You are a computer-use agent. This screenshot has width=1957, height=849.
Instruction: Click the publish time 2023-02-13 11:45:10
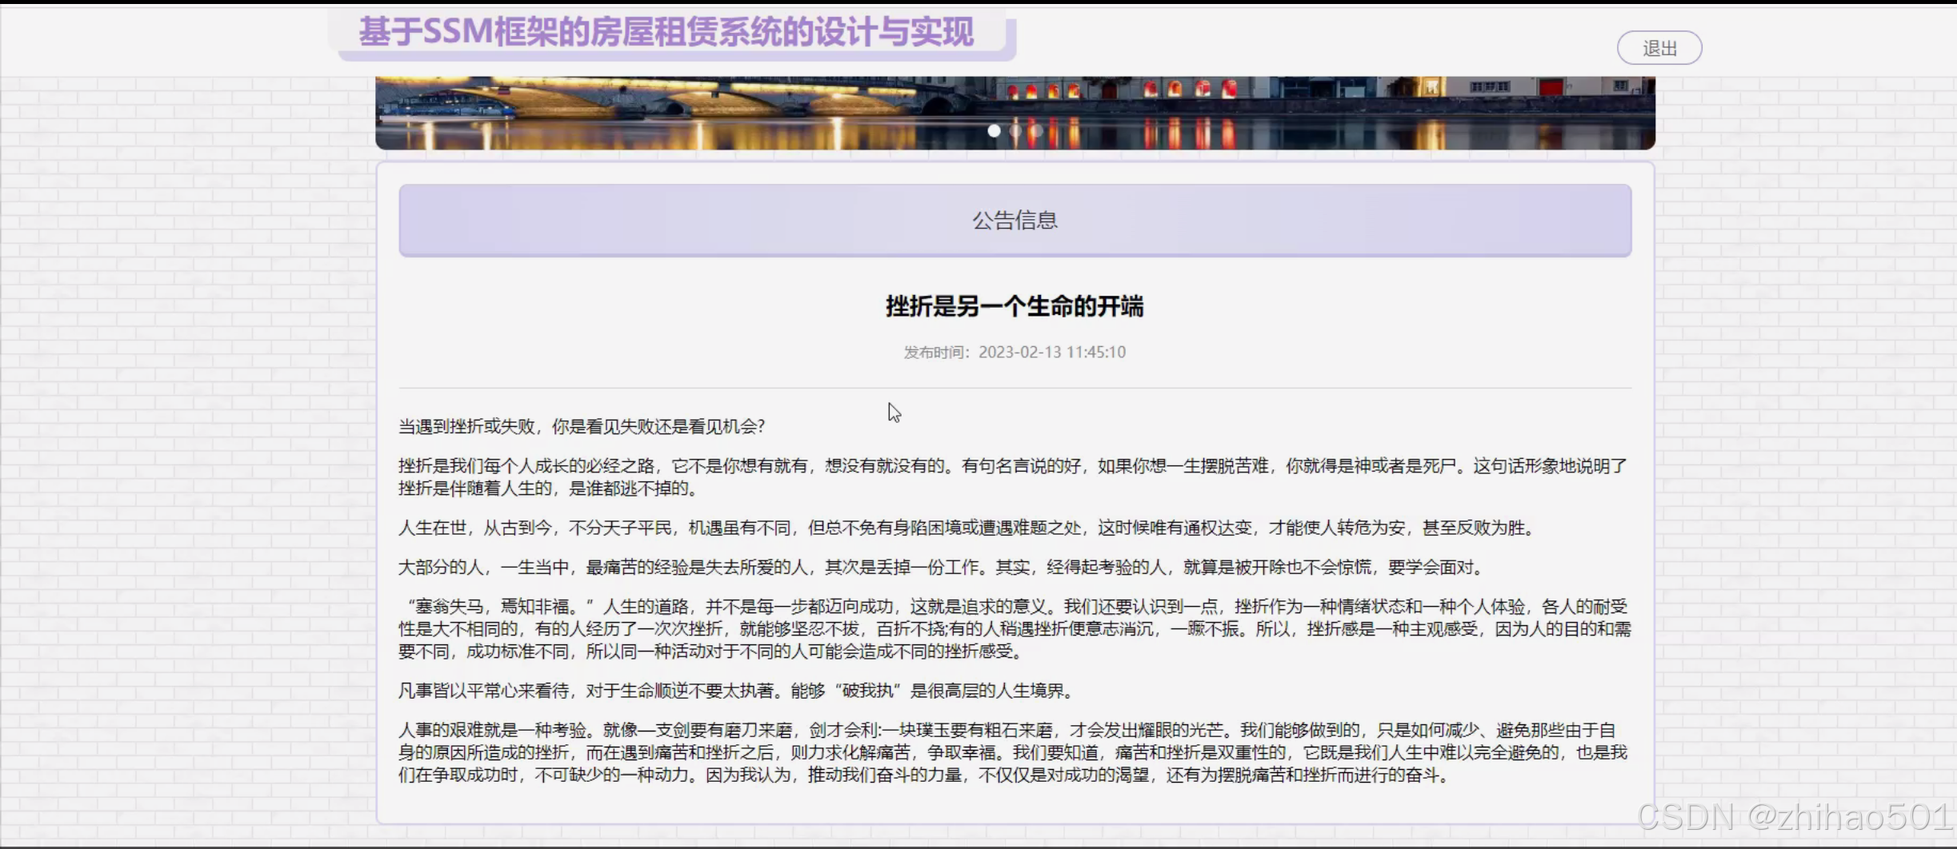[1052, 352]
